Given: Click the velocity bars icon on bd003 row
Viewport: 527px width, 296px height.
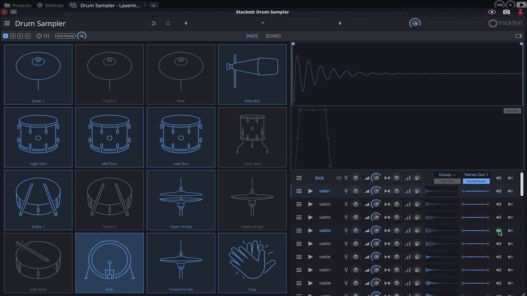Looking at the screenshot, I should (408, 217).
